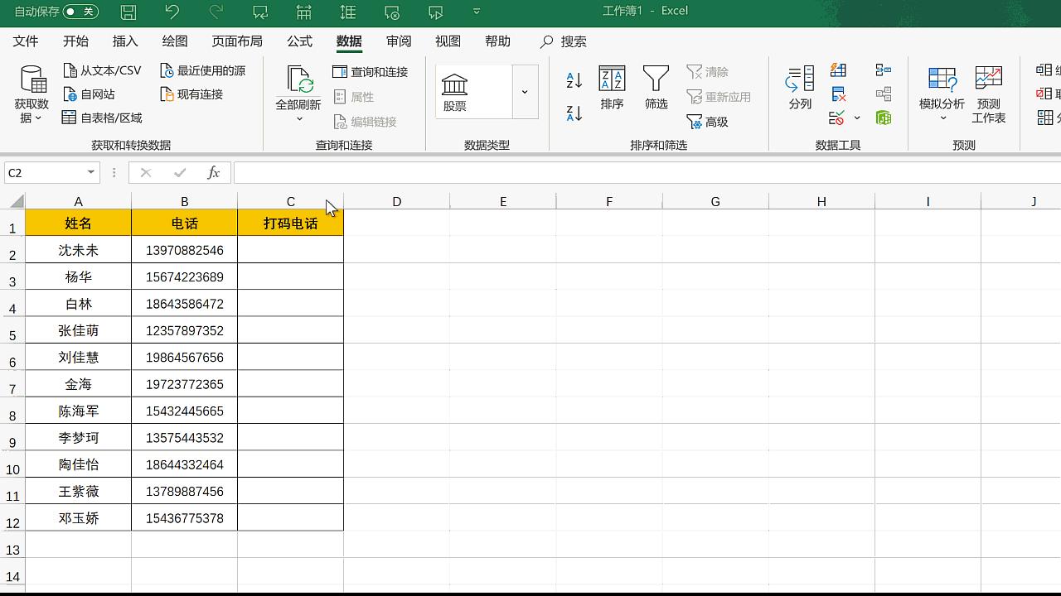1061x596 pixels.
Task: Click the Data Validation icon
Action: tap(837, 118)
